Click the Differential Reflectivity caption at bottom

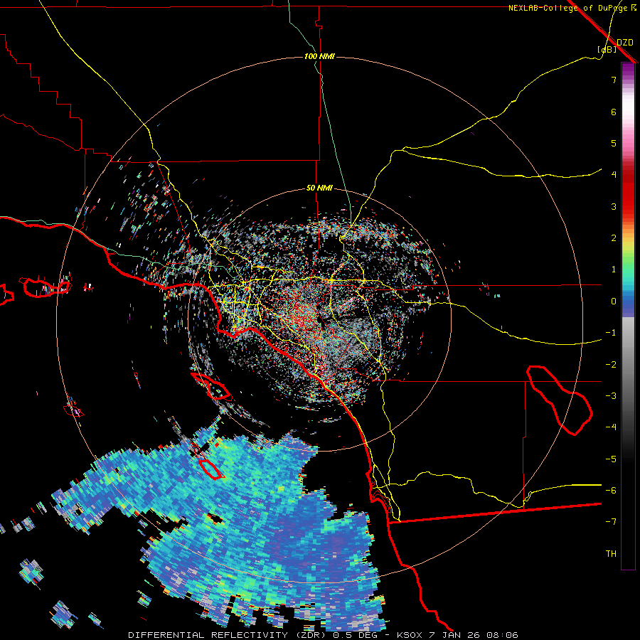click(323, 635)
